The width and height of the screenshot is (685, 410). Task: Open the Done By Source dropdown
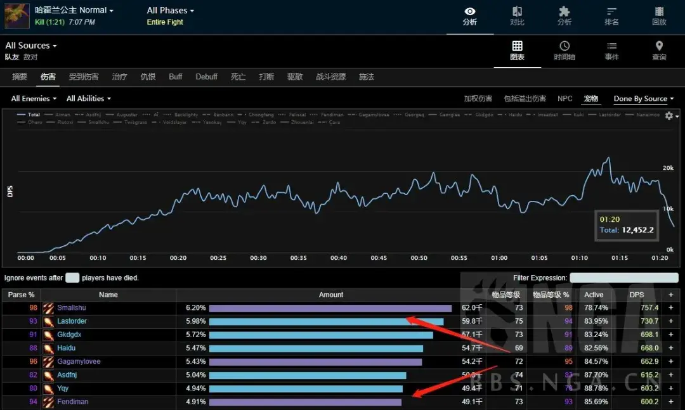(x=643, y=99)
